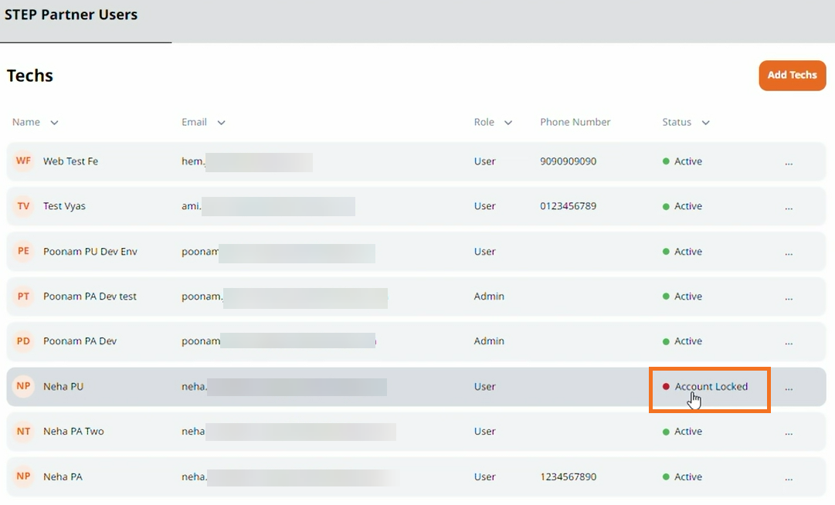Toggle the Status column sort chevron
The width and height of the screenshot is (835, 505).
(x=705, y=123)
